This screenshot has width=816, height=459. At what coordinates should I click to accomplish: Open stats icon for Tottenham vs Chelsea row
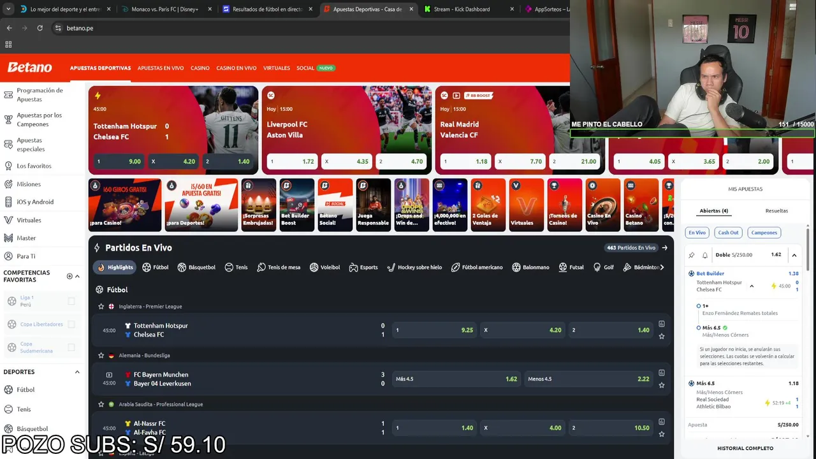(x=662, y=324)
